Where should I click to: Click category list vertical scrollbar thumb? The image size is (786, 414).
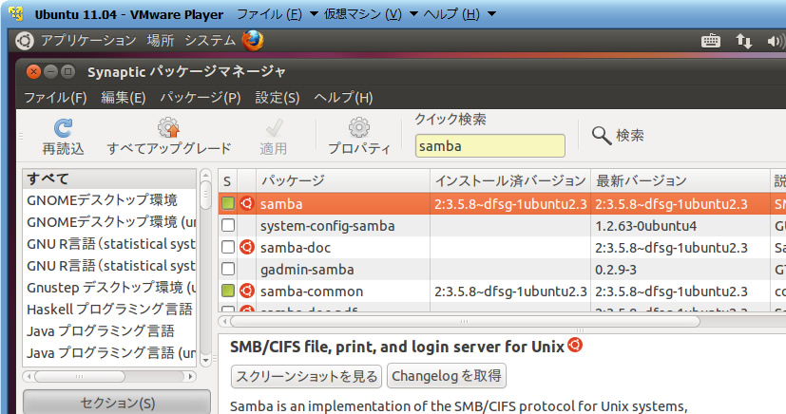(205, 197)
